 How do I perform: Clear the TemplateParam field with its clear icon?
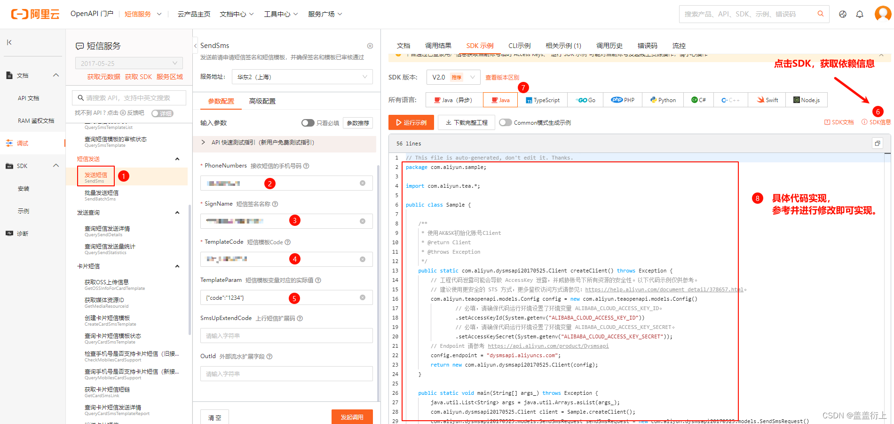coord(363,297)
